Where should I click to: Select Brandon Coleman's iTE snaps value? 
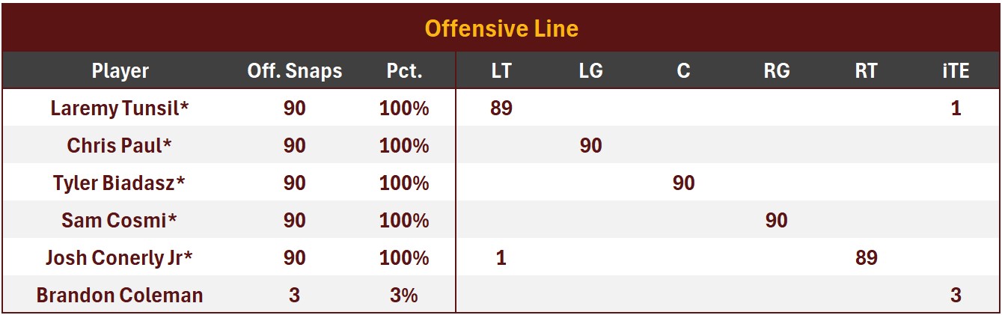click(956, 296)
